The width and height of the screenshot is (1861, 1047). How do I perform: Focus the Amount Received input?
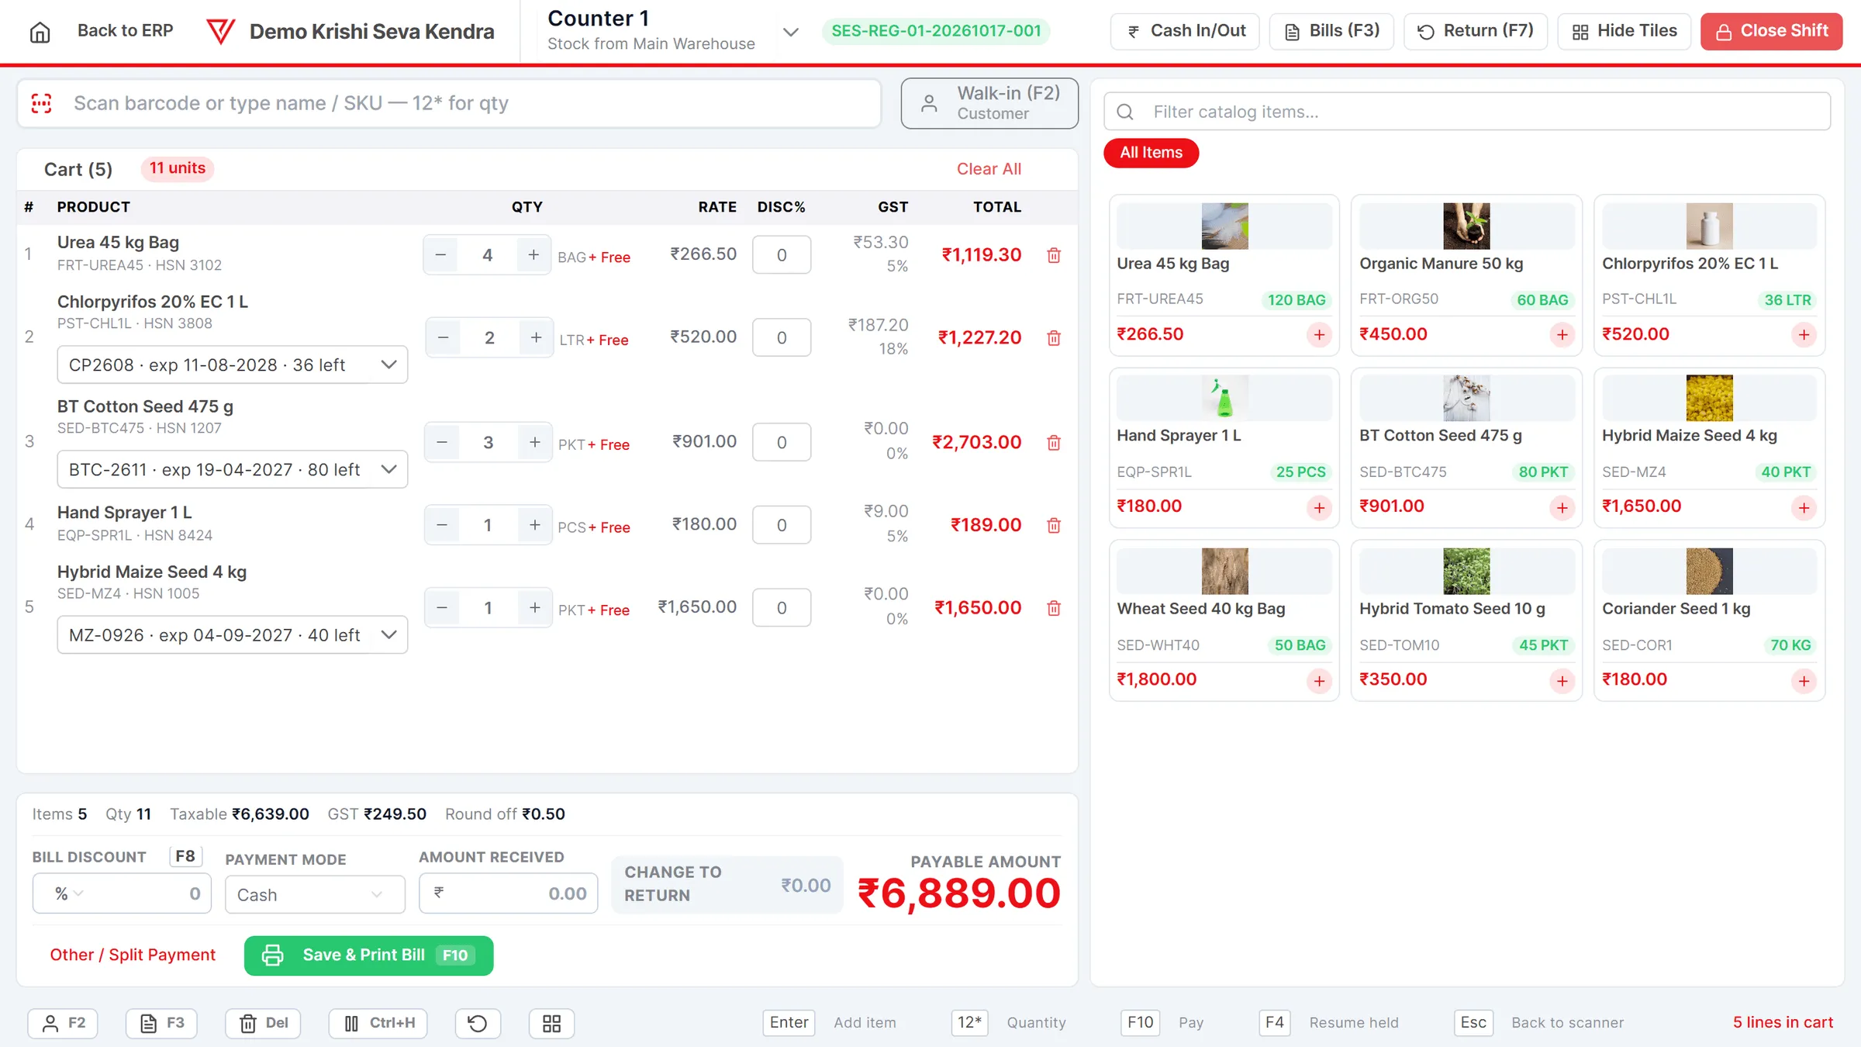(x=509, y=893)
